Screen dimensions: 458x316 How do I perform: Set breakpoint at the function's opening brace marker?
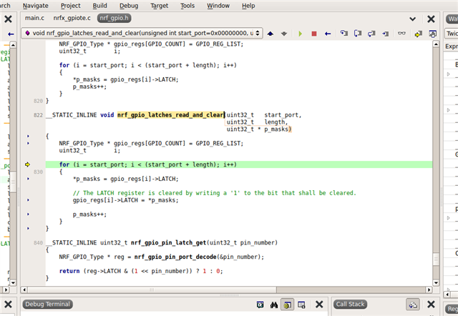(x=28, y=136)
